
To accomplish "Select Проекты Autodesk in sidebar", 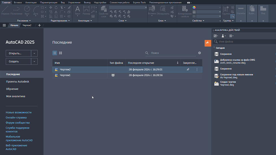I will (x=17, y=82).
